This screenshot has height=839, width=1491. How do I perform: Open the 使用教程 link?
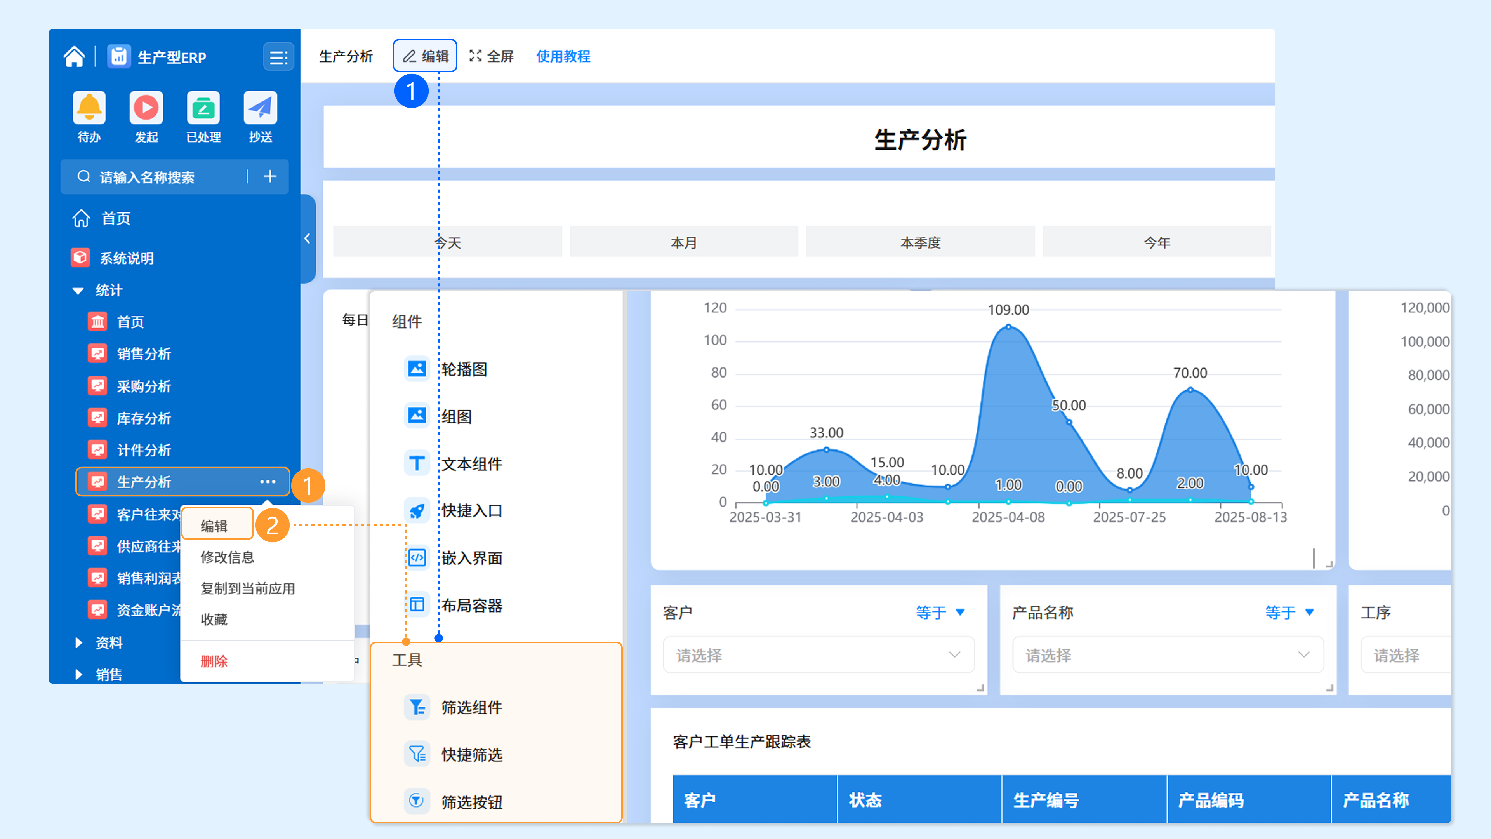point(563,56)
